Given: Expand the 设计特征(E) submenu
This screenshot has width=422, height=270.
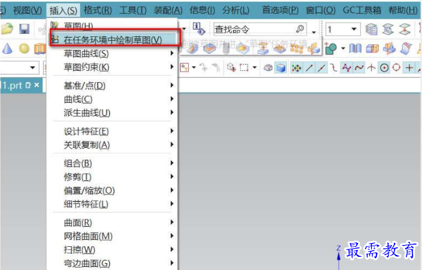Looking at the screenshot, I should [173, 131].
